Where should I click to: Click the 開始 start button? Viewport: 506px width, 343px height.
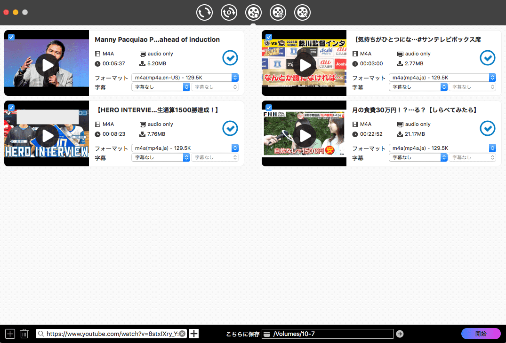point(481,334)
